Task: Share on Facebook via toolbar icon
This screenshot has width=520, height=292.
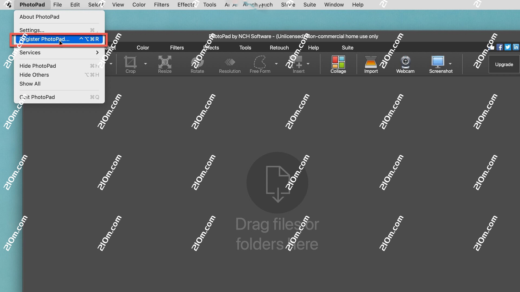Action: (x=500, y=47)
